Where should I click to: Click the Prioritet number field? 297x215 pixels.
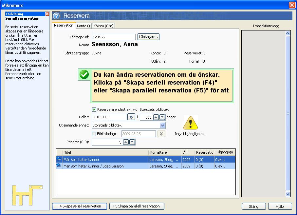point(107,142)
